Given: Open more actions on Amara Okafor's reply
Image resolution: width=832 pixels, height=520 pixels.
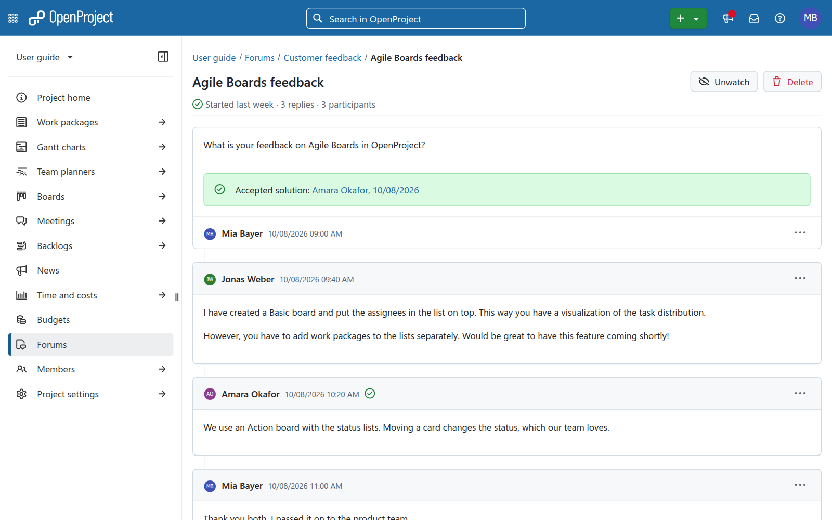Looking at the screenshot, I should [x=800, y=393].
